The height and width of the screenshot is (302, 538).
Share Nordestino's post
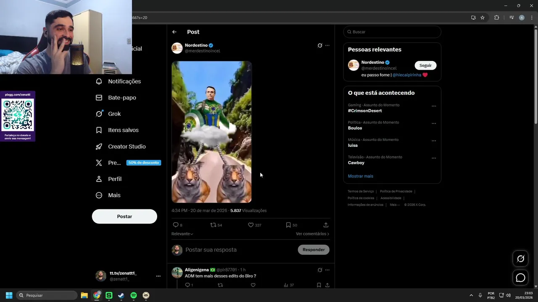326,225
